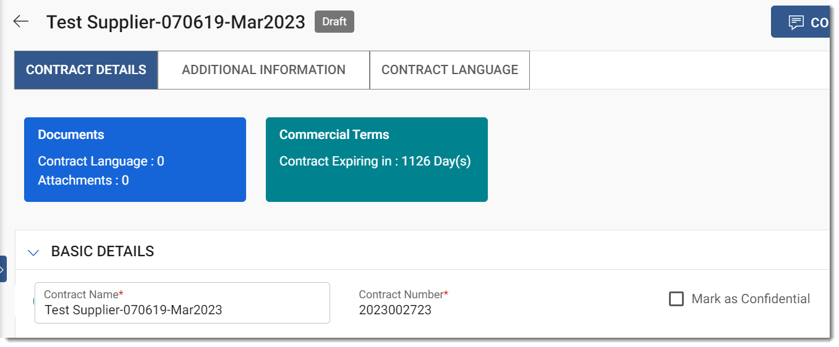The image size is (839, 347).
Task: Click the Contract Expiring in days text
Action: click(375, 161)
